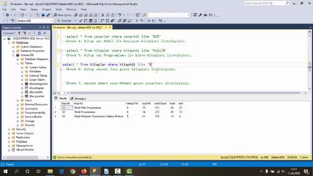This screenshot has width=313, height=176.
Task: Click the Connect Object Explorer plug icon
Action: (x=19, y=33)
